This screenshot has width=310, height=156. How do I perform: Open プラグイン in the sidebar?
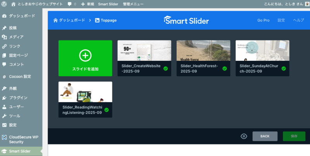tap(18, 97)
